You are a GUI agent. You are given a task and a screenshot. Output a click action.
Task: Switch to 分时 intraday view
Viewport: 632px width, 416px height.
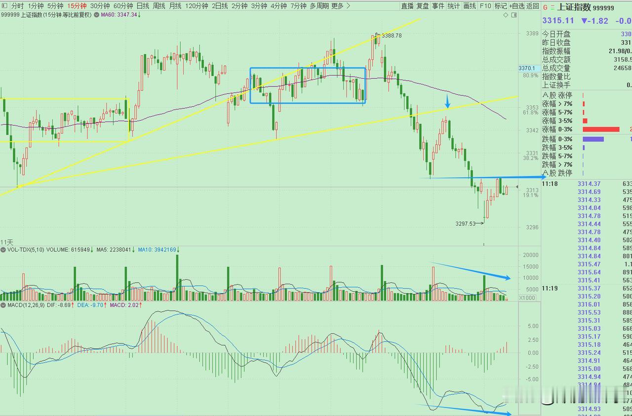click(17, 6)
